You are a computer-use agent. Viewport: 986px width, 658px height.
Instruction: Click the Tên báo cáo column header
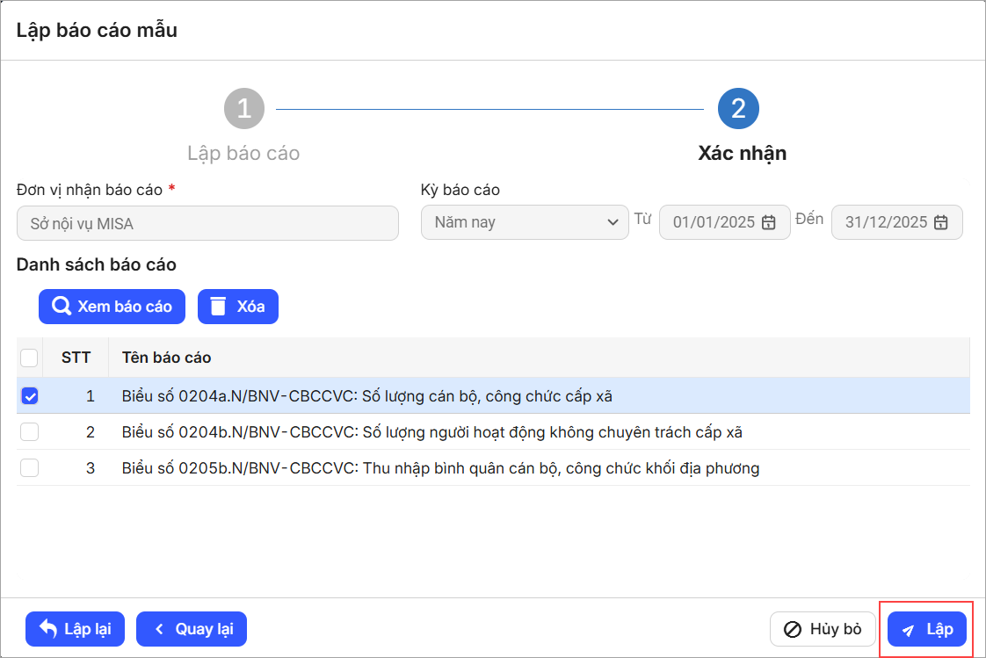[167, 358]
